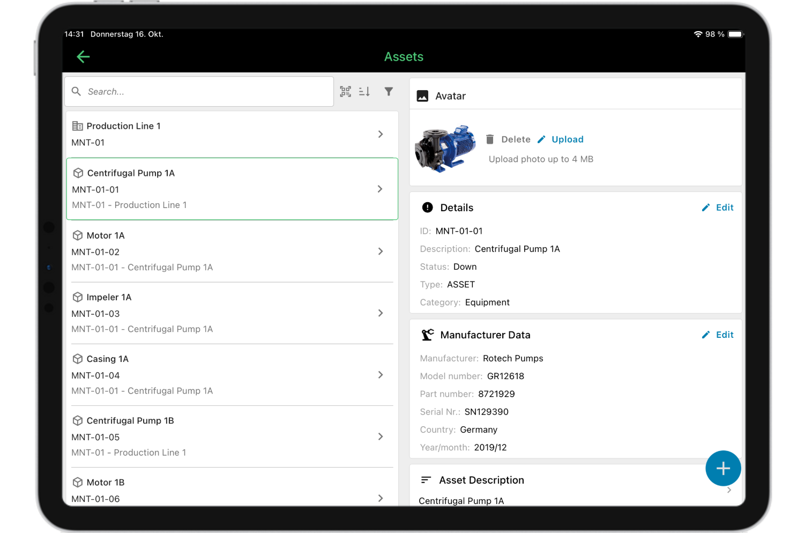
Task: Edit the Details section
Action: tap(718, 208)
